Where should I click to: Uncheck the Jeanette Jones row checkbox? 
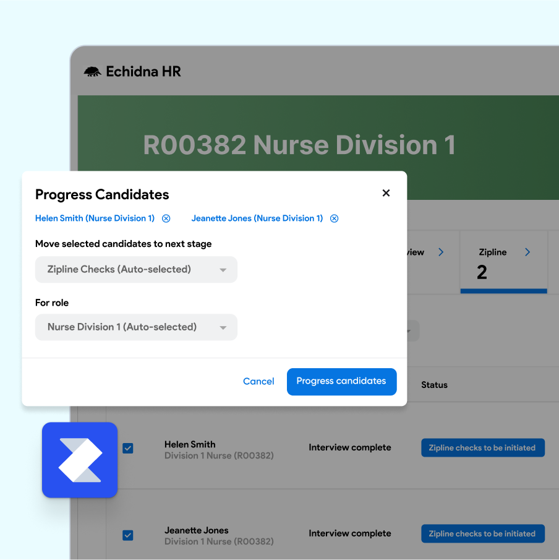(128, 535)
